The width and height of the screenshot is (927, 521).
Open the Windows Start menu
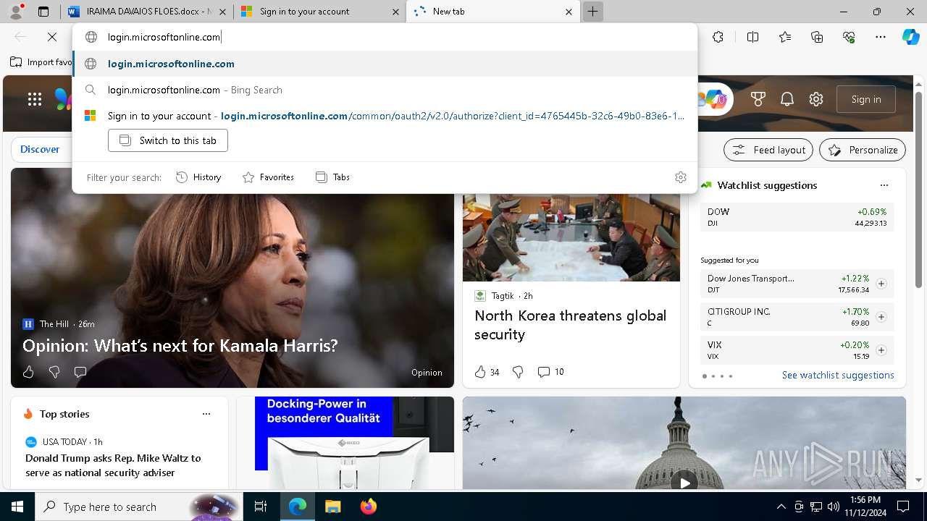(x=17, y=507)
